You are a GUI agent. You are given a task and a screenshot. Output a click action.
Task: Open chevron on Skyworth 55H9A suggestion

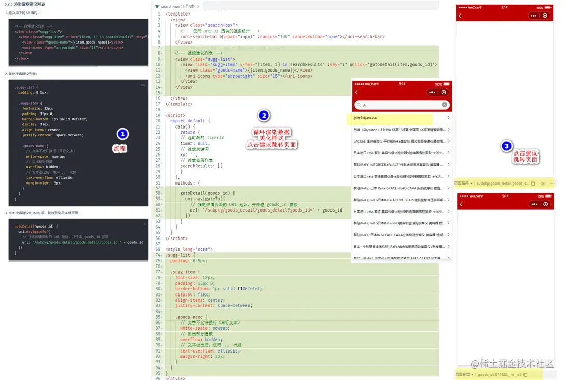(x=448, y=129)
